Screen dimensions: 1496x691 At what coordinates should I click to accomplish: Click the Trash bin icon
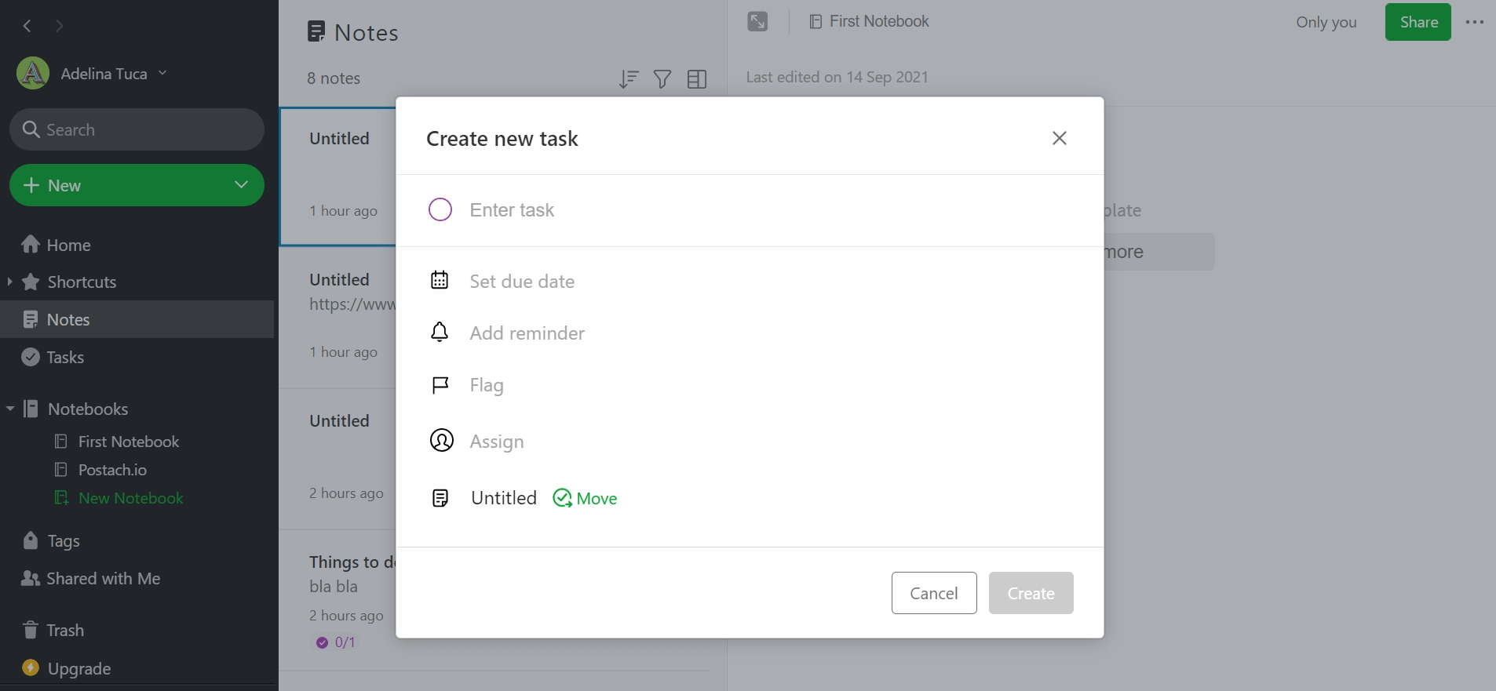point(31,629)
